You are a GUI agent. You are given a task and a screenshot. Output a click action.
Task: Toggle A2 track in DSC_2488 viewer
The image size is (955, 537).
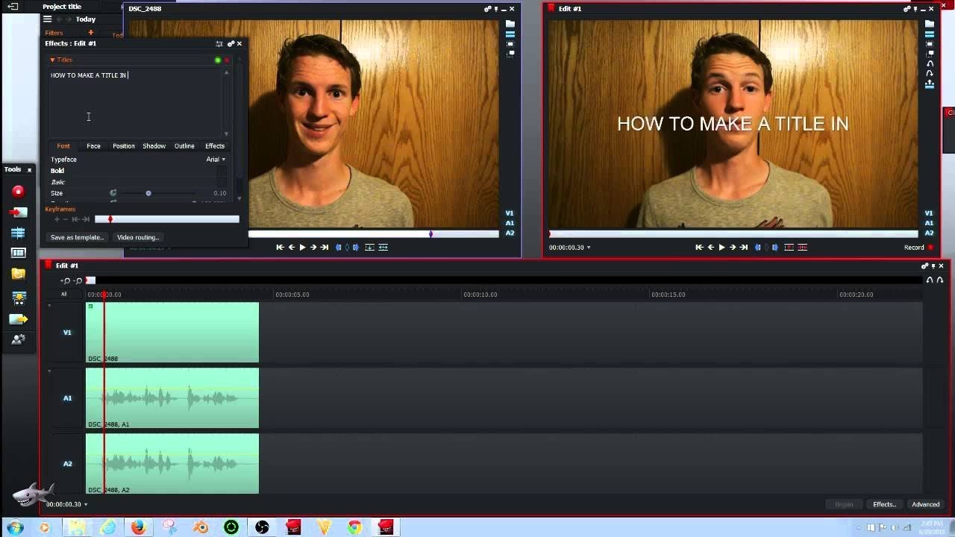tap(510, 233)
